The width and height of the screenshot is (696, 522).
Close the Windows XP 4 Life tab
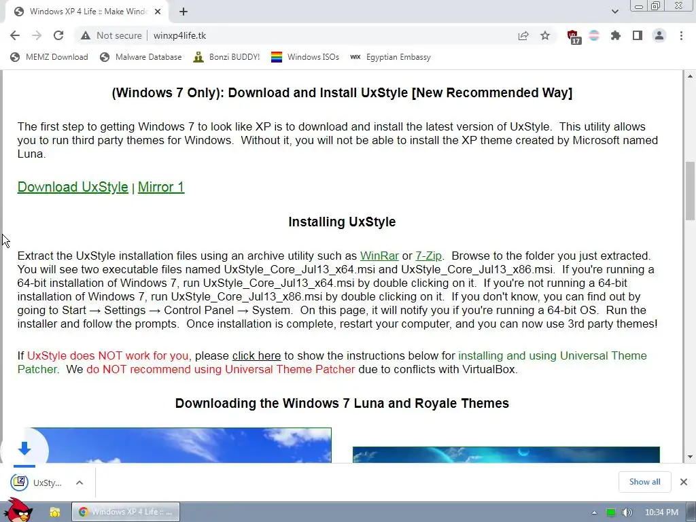click(x=158, y=12)
